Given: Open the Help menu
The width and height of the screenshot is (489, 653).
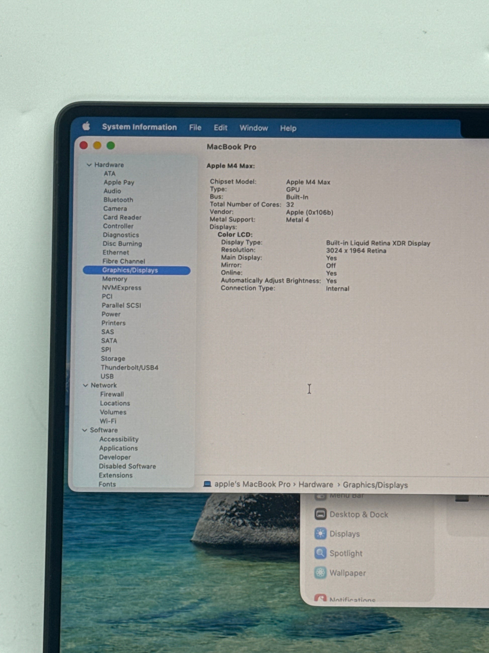Looking at the screenshot, I should point(288,128).
